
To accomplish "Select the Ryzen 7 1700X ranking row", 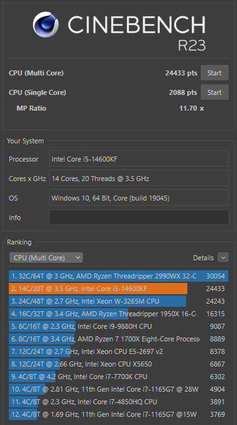I will point(118,339).
